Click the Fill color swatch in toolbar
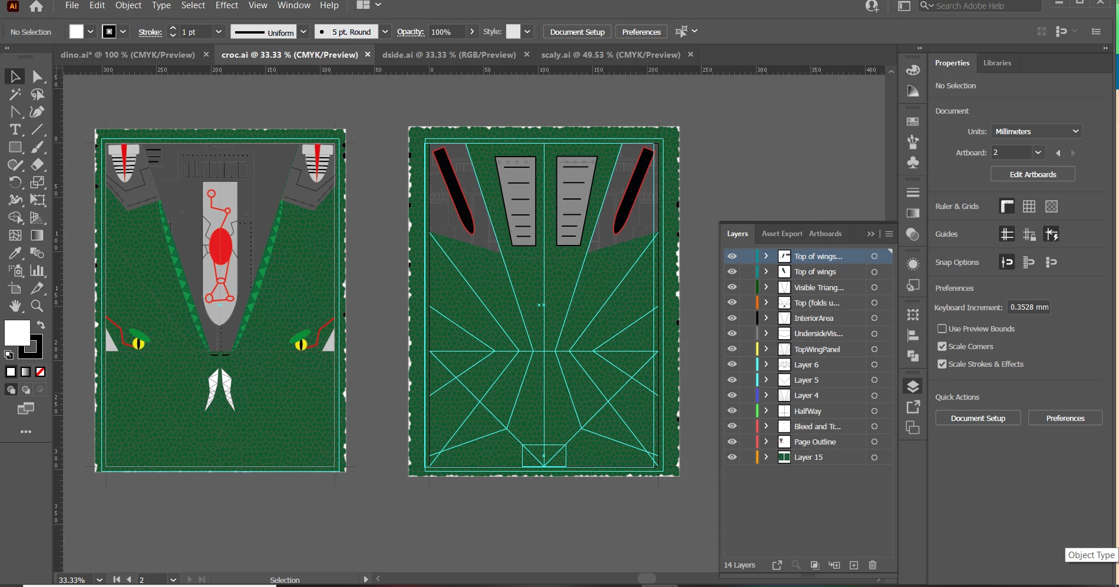This screenshot has height=587, width=1119. pyautogui.click(x=17, y=333)
